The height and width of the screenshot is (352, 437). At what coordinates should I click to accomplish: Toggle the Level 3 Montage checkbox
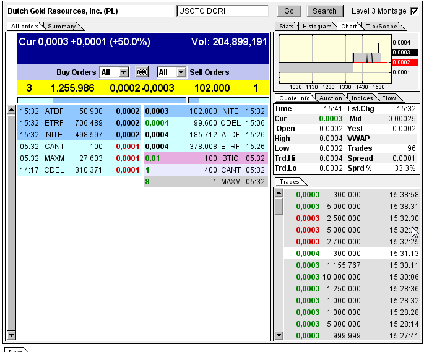[x=414, y=11]
